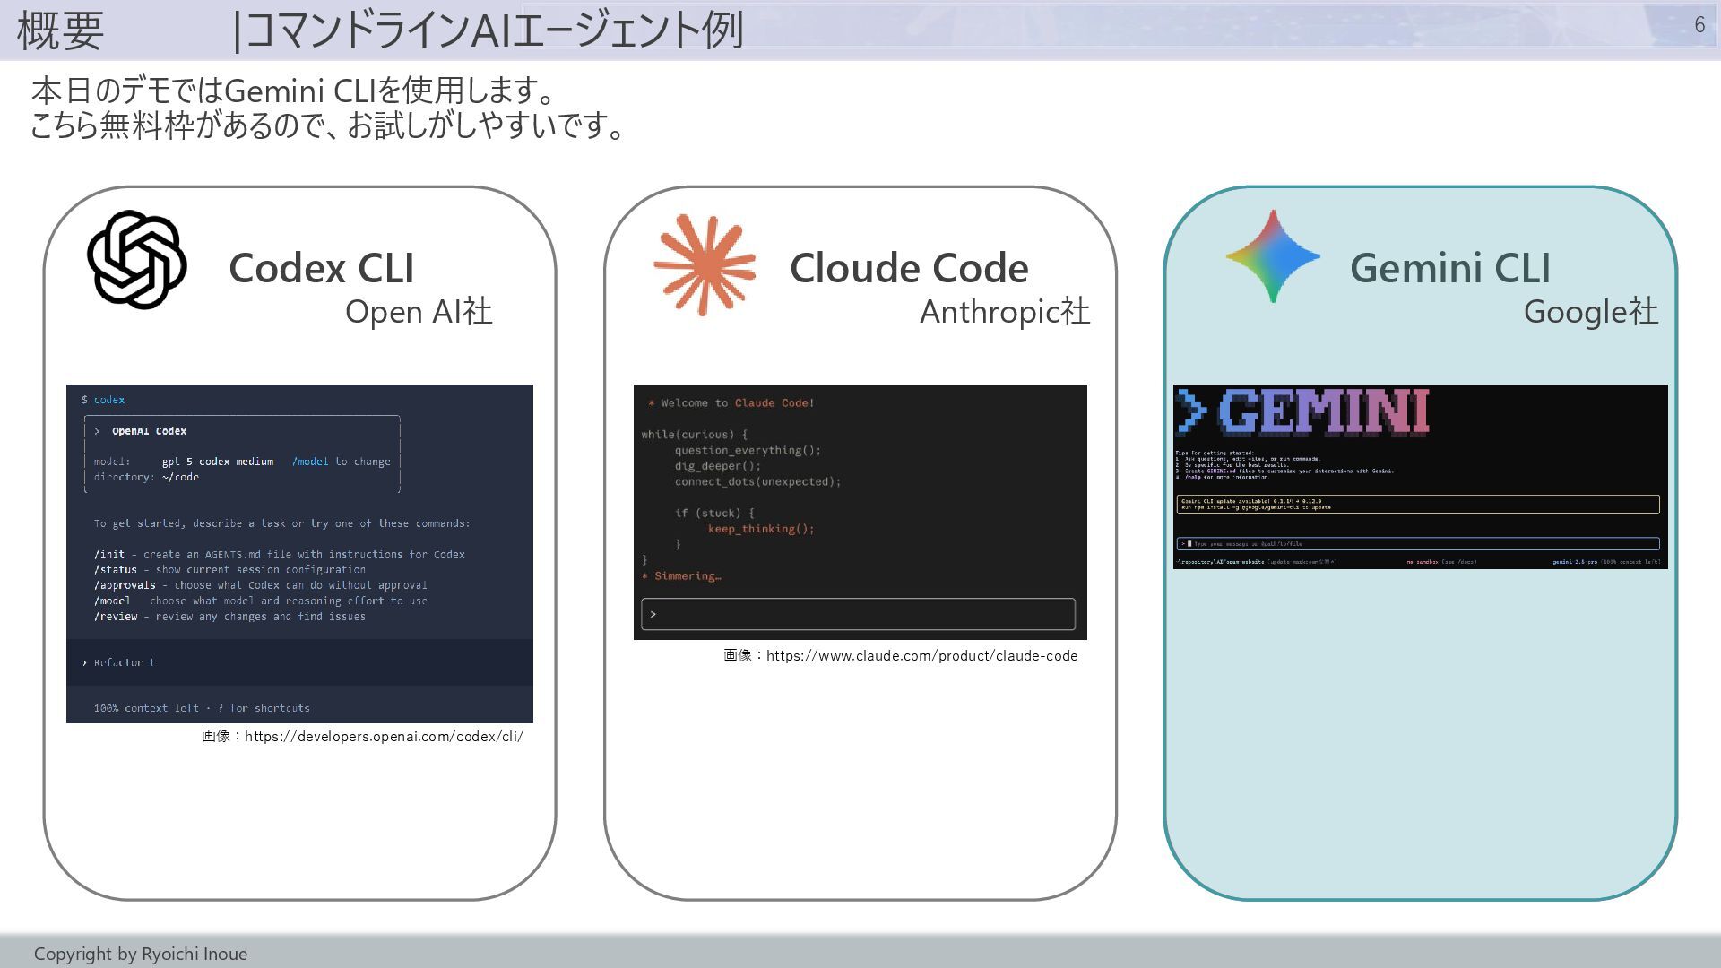Click the Open AI社 subtitle

point(419,312)
